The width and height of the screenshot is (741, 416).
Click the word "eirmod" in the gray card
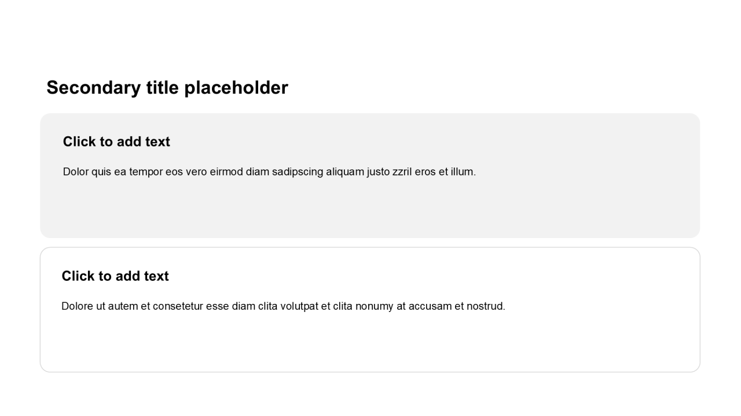point(226,172)
